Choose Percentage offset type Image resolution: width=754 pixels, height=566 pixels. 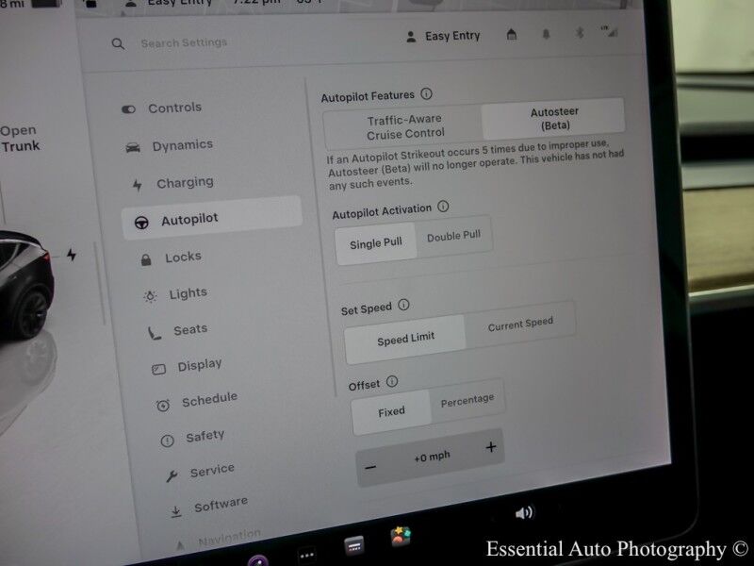point(467,400)
